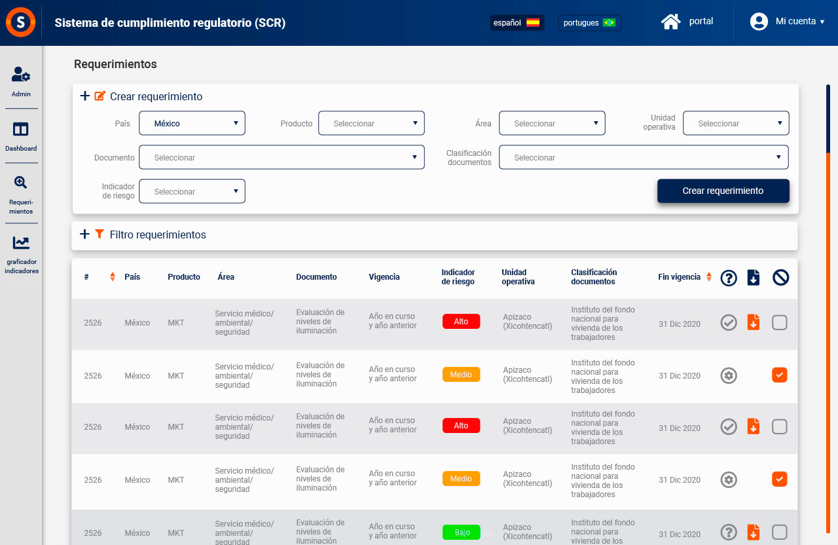Click the Mi cuenta user avatar icon

[x=759, y=22]
